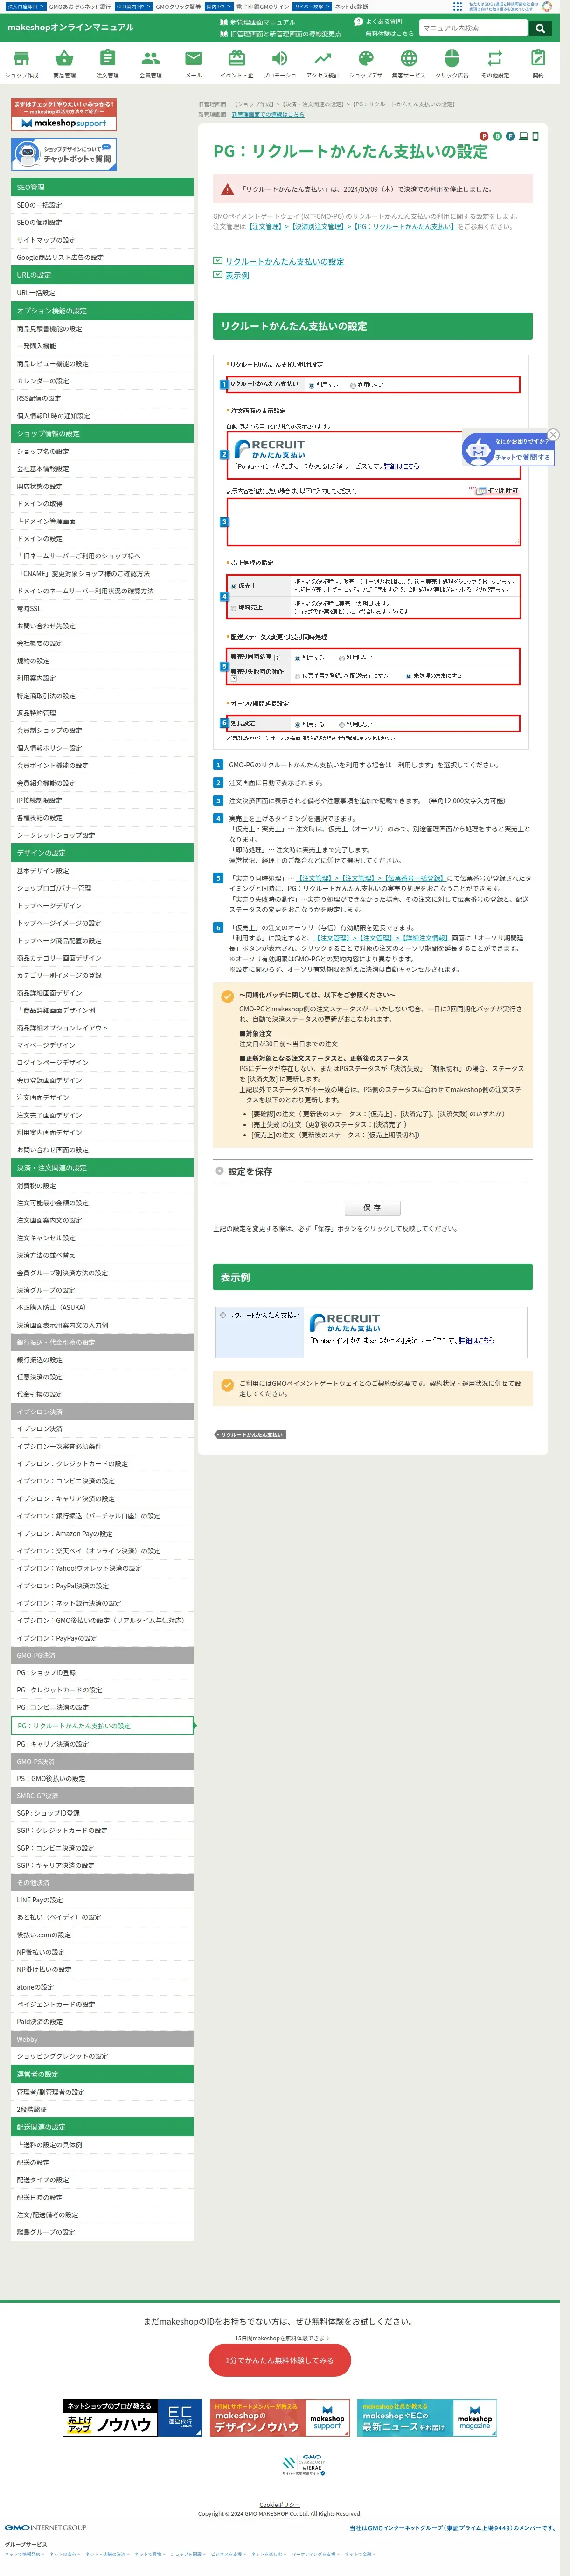Close the floating chat widget

click(x=553, y=434)
